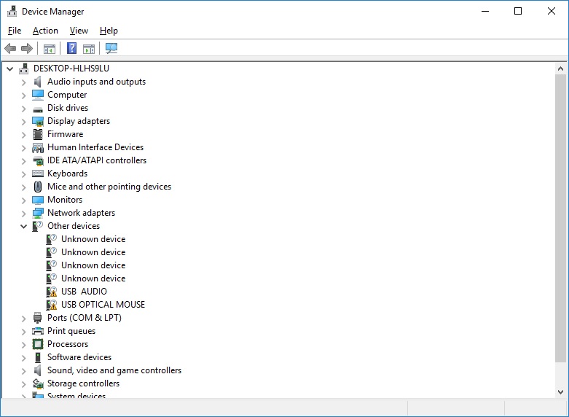Click the Disk drives icon
569x417 pixels.
(x=38, y=109)
